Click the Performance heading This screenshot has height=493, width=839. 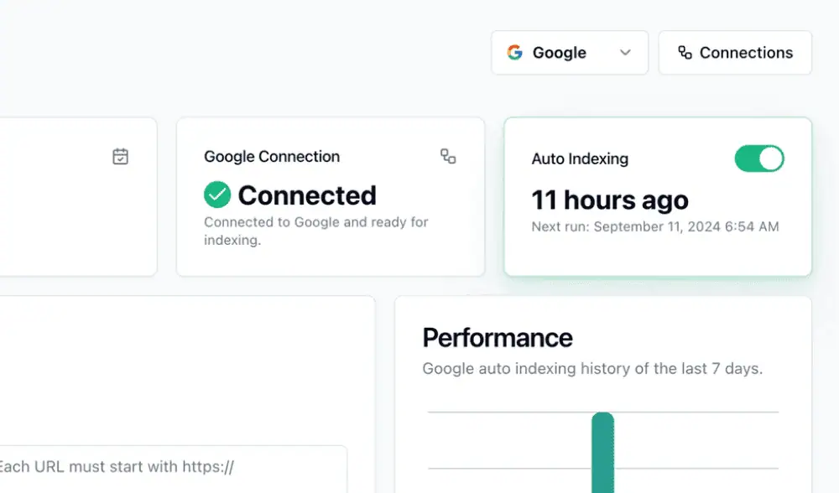[498, 338]
